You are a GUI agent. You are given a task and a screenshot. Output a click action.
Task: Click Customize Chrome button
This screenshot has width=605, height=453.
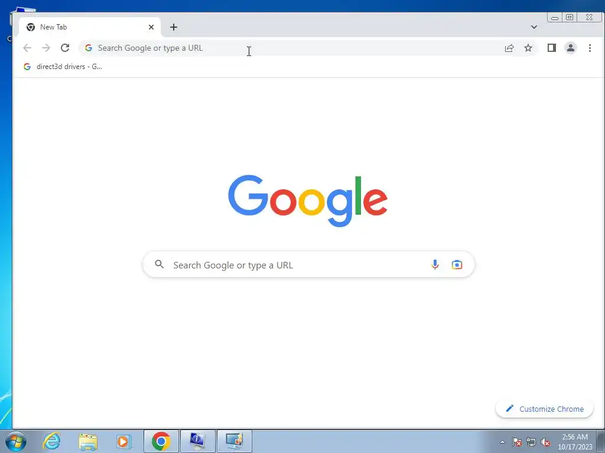pyautogui.click(x=544, y=409)
